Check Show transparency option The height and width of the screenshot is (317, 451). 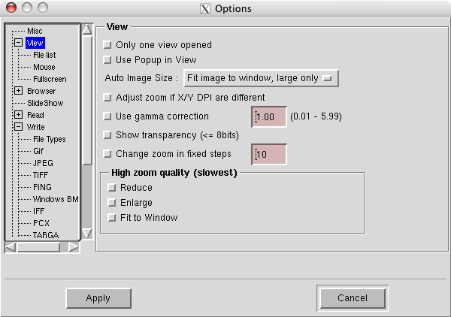107,135
